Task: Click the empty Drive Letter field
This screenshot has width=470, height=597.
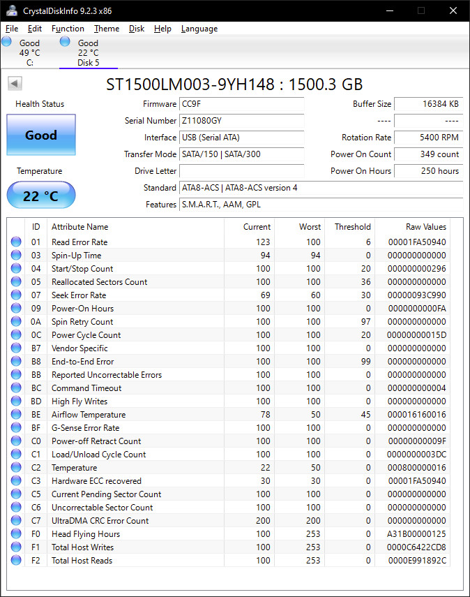Action: tap(241, 171)
